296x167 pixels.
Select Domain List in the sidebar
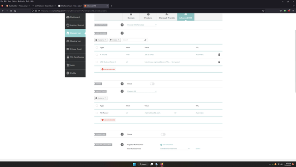tap(75, 33)
